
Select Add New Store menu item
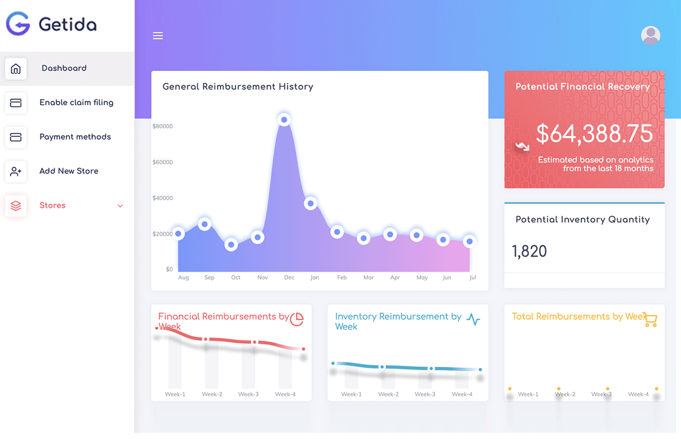[69, 171]
